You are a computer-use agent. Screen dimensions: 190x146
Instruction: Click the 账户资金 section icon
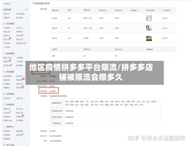tap(5, 145)
